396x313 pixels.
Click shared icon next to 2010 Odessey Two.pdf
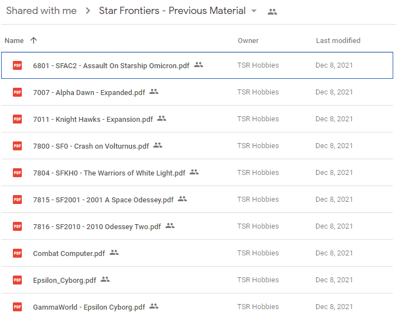tap(170, 226)
